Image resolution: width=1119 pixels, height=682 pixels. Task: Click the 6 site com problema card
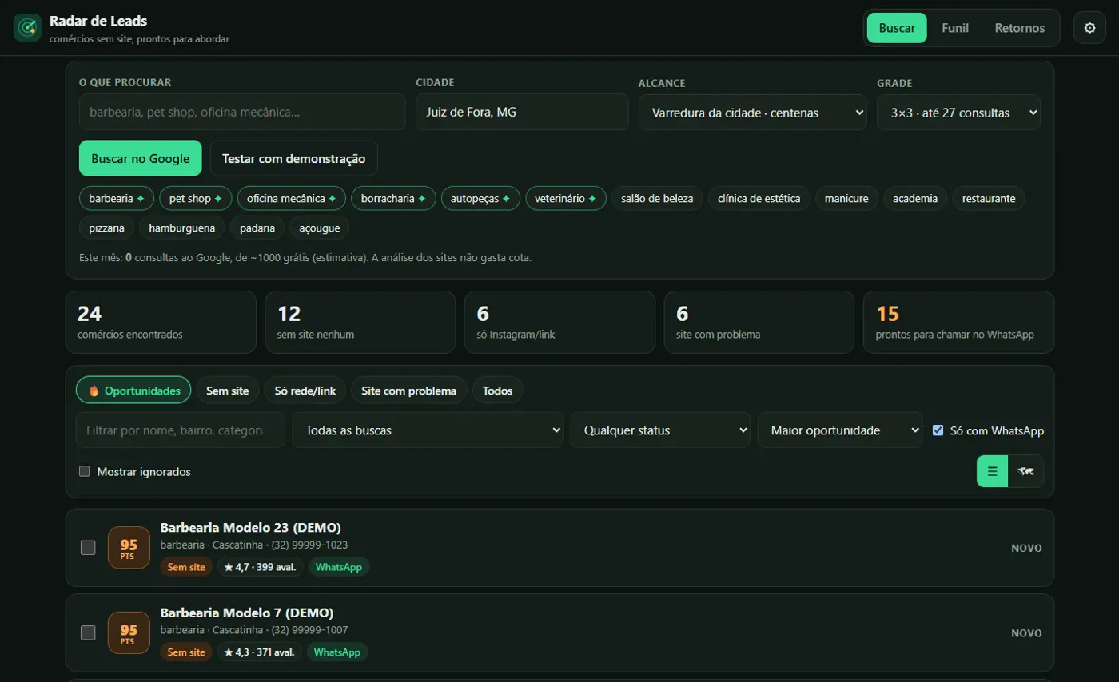click(759, 322)
